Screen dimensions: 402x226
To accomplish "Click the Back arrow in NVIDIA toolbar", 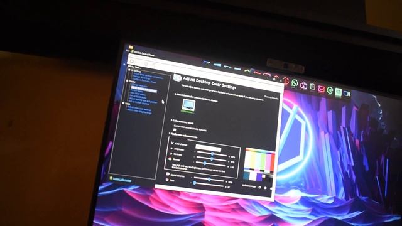I will pos(132,62).
